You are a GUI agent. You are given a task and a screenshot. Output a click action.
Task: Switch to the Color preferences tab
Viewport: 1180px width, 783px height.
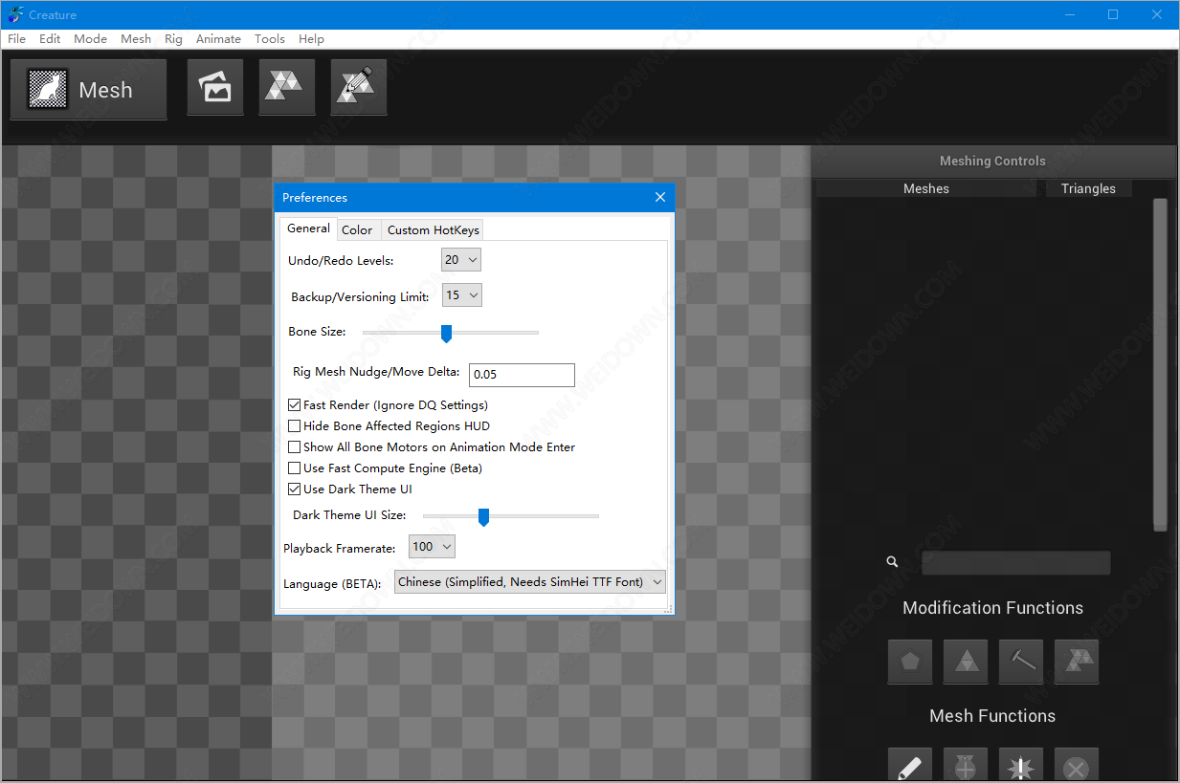tap(357, 230)
